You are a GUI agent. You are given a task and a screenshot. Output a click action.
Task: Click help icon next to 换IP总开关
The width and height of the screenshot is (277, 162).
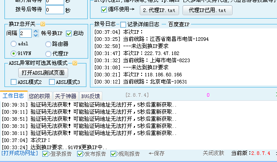coord(43,24)
